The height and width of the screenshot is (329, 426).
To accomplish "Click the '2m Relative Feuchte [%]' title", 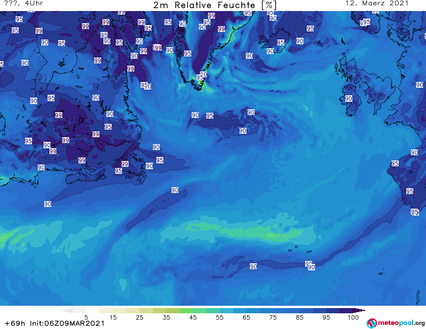I will (215, 5).
